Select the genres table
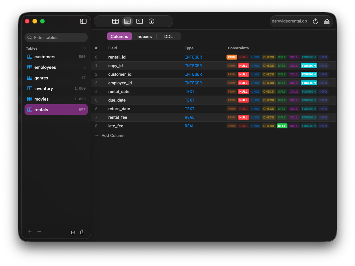This screenshot has height=266, width=355. coord(56,78)
